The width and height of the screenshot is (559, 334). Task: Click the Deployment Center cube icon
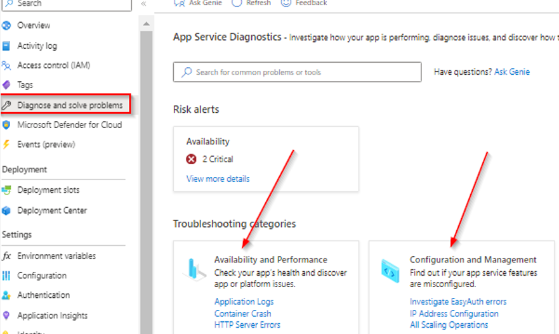6,210
